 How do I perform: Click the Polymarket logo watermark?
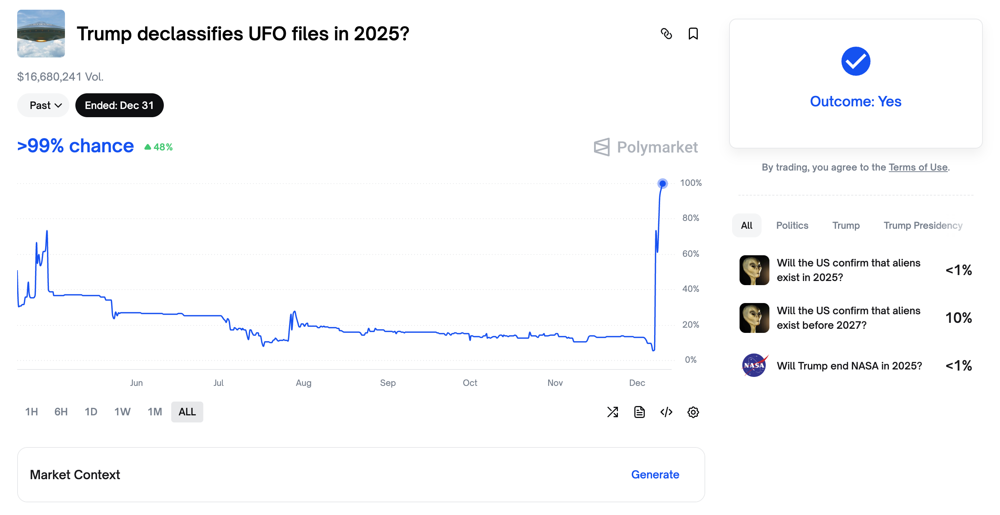click(646, 147)
